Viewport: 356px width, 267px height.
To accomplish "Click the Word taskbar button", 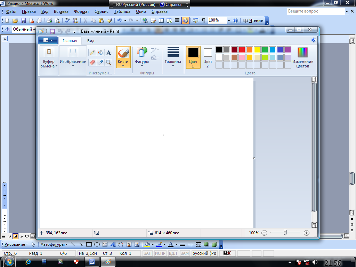I will 92,262.
